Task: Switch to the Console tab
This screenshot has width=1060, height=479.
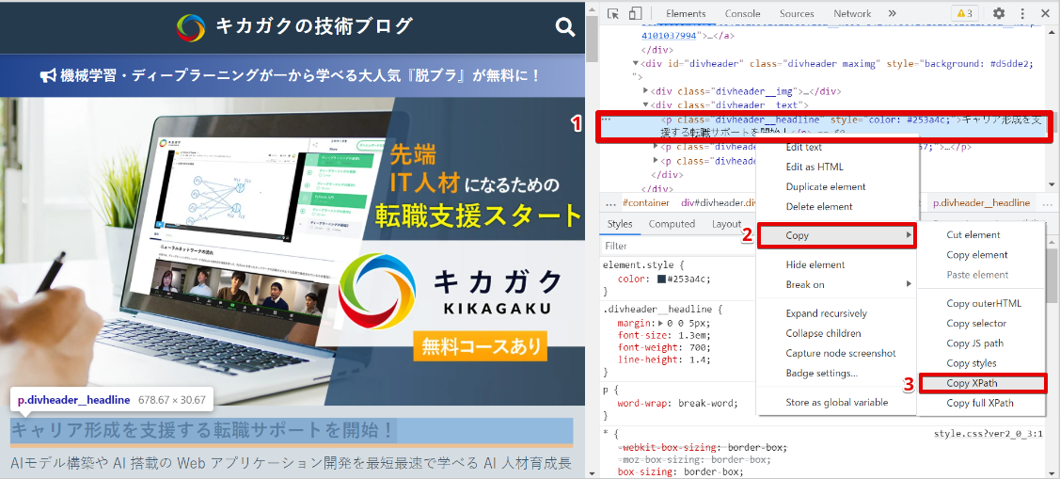Action: (742, 13)
